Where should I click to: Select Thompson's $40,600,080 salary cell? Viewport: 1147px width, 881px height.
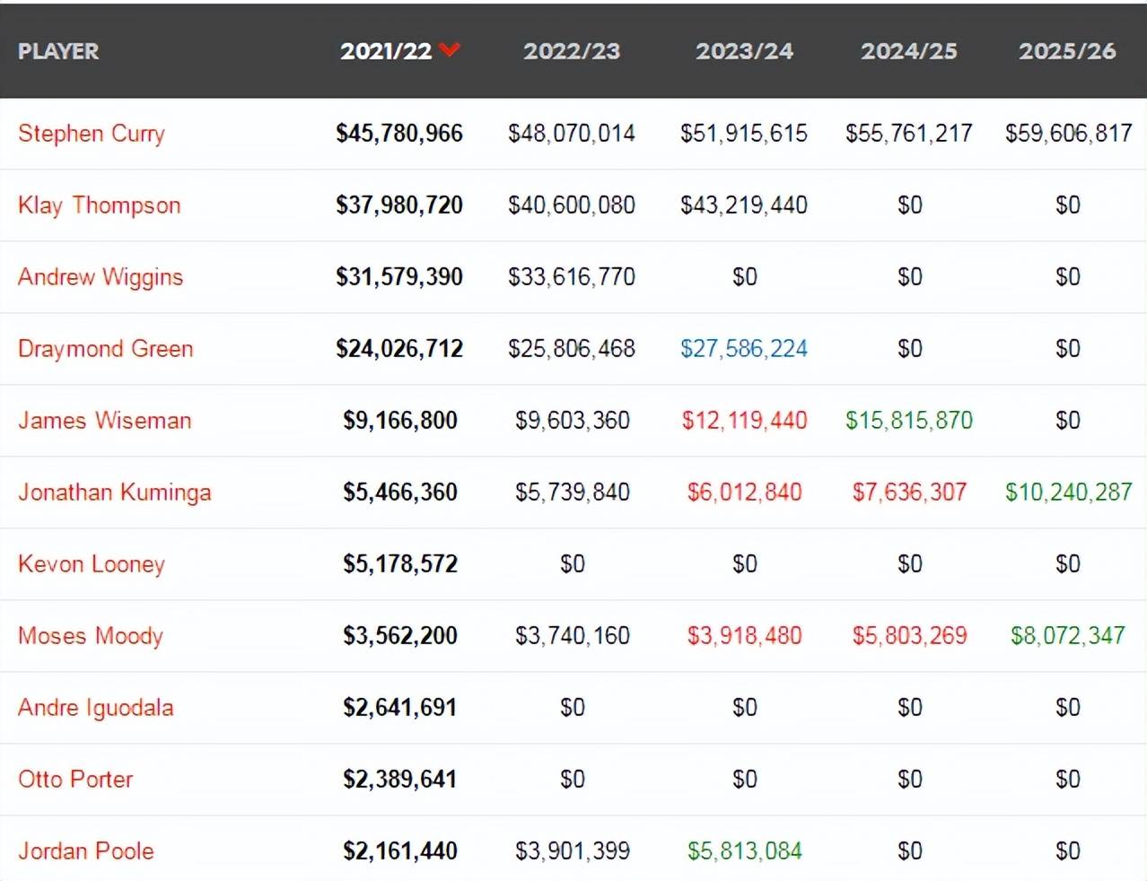click(572, 205)
